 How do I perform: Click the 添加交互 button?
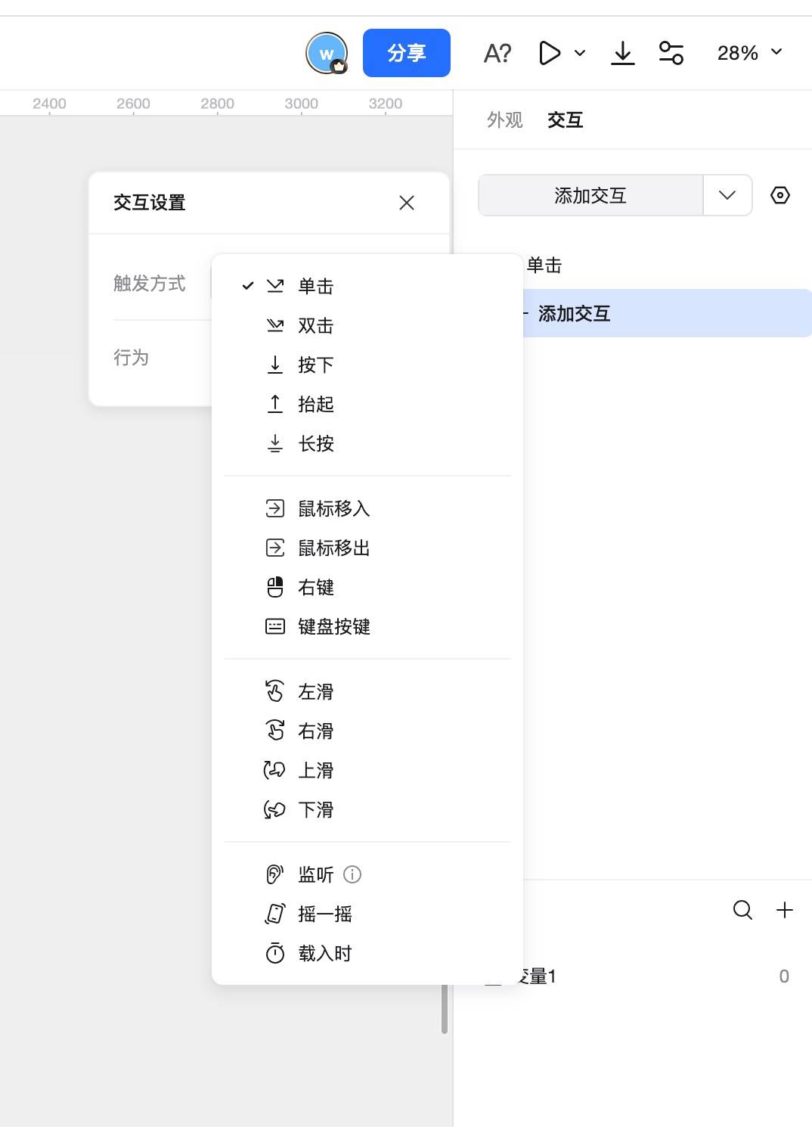click(590, 195)
